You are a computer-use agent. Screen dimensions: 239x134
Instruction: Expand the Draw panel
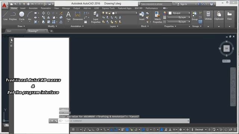click(21, 26)
